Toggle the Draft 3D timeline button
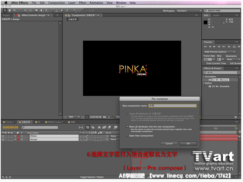243x182 pixels. coord(93,127)
